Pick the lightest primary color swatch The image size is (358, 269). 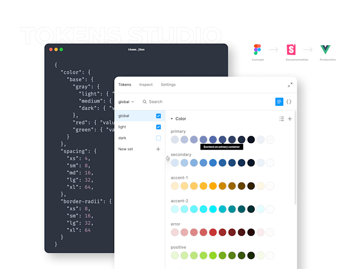pos(175,139)
